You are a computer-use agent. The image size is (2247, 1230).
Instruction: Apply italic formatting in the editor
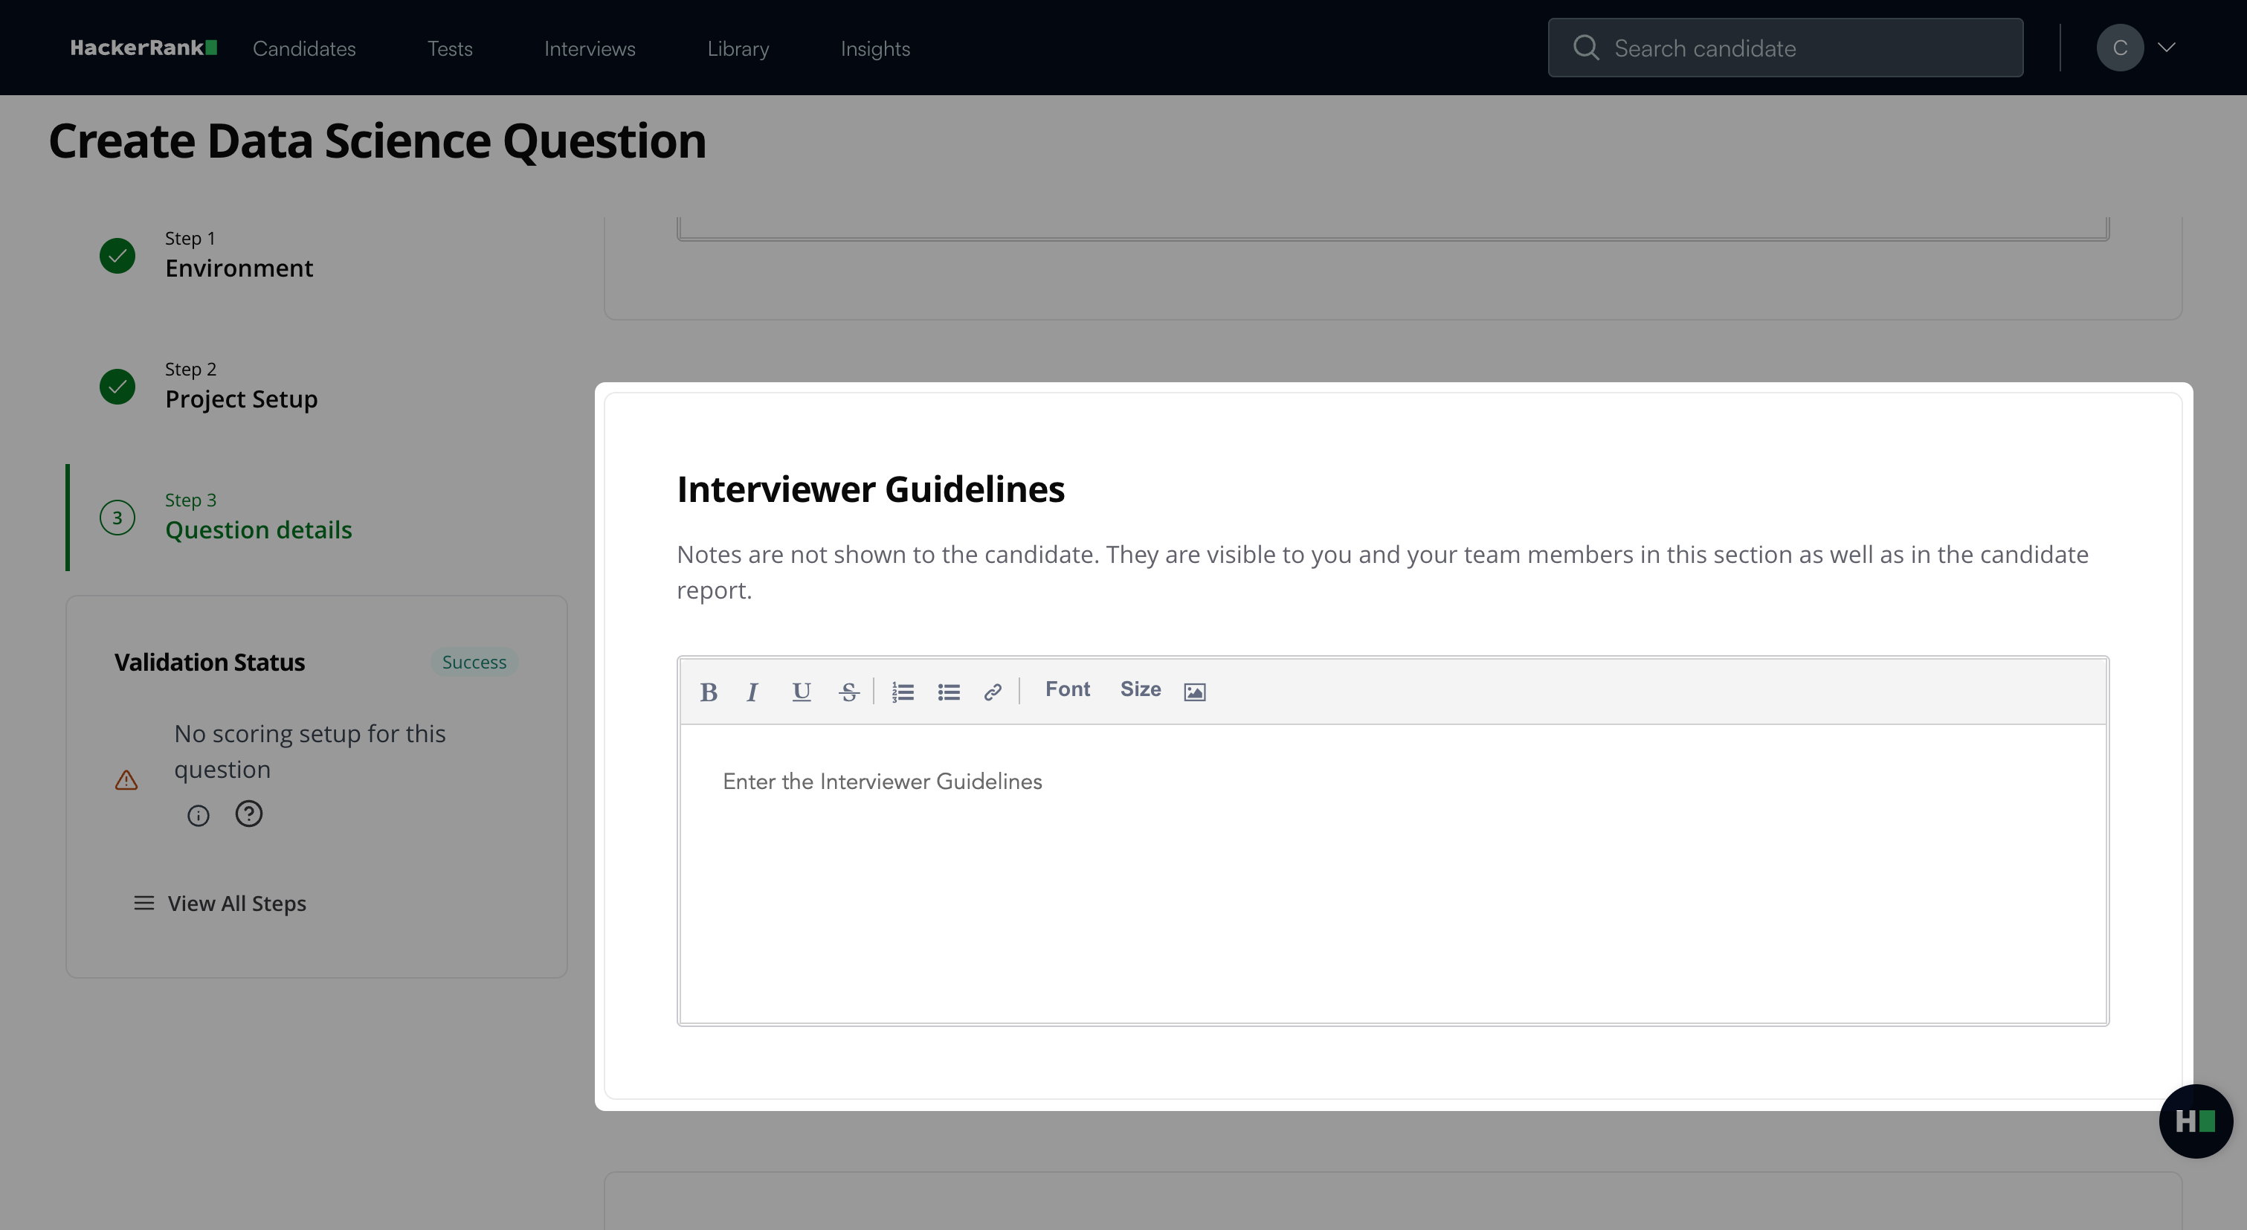[x=752, y=692]
